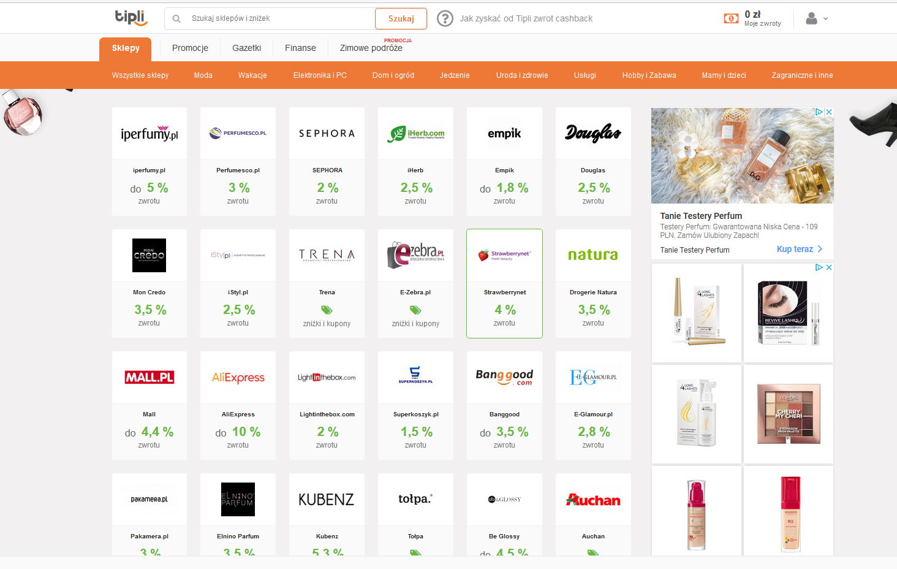
Task: Click AdChoices icon on perfume ad
Action: (x=819, y=112)
